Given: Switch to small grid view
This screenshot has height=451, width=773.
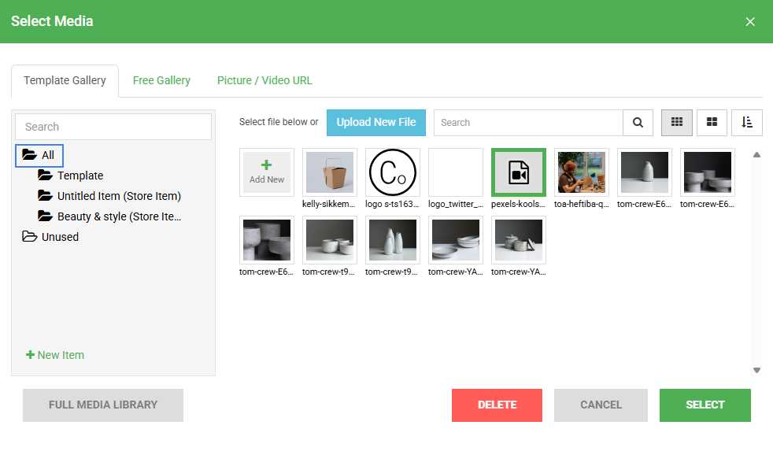Looking at the screenshot, I should [x=676, y=123].
